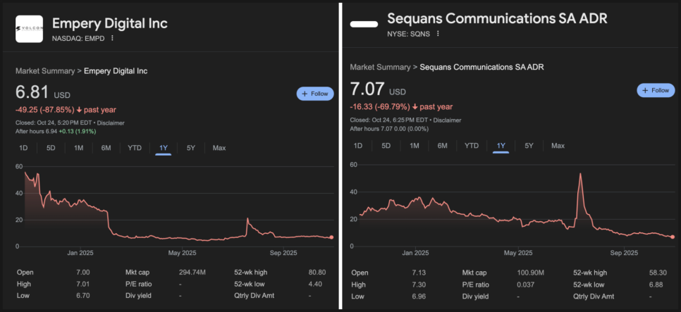Follow Sequans Communications stock
This screenshot has width=681, height=312.
(656, 90)
